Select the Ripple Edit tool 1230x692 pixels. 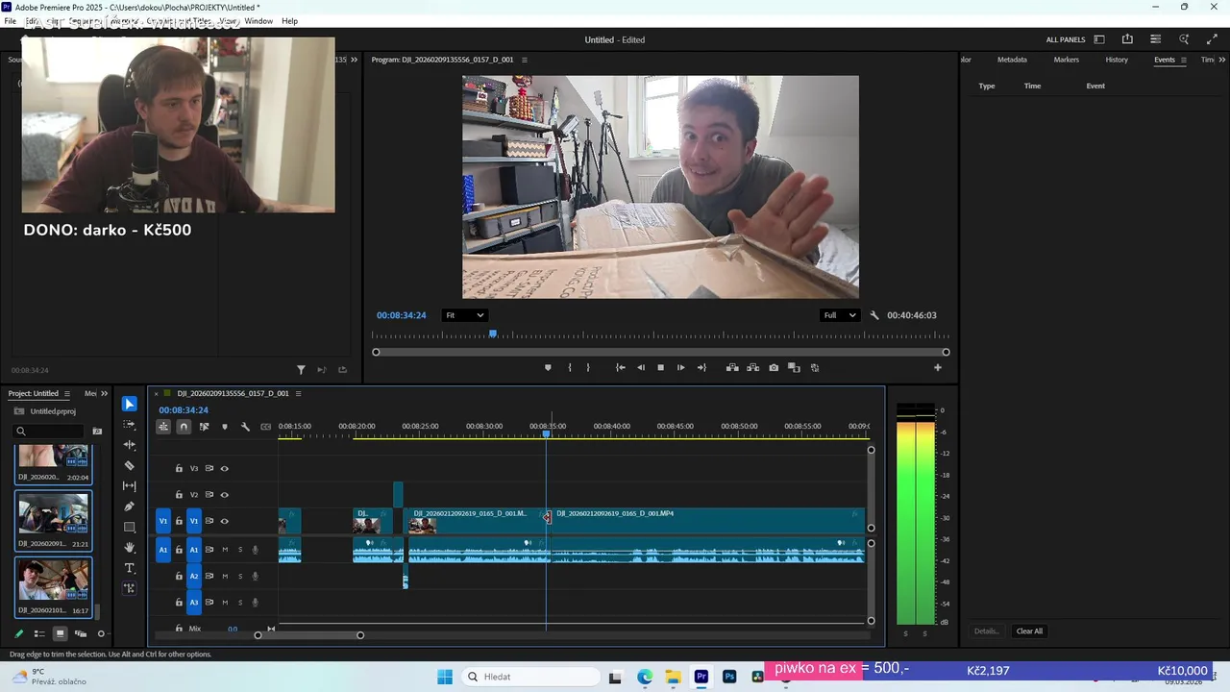point(130,445)
